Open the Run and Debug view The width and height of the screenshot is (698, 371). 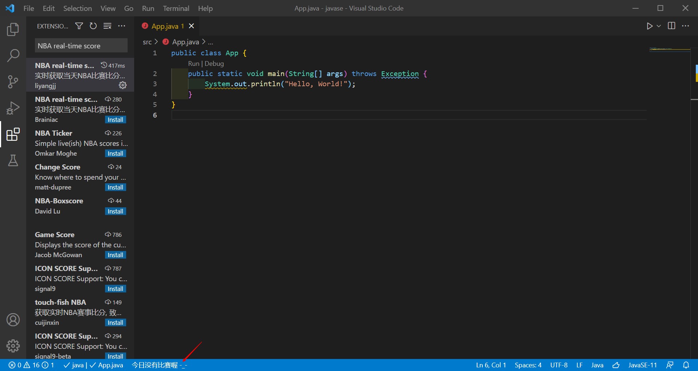click(13, 108)
